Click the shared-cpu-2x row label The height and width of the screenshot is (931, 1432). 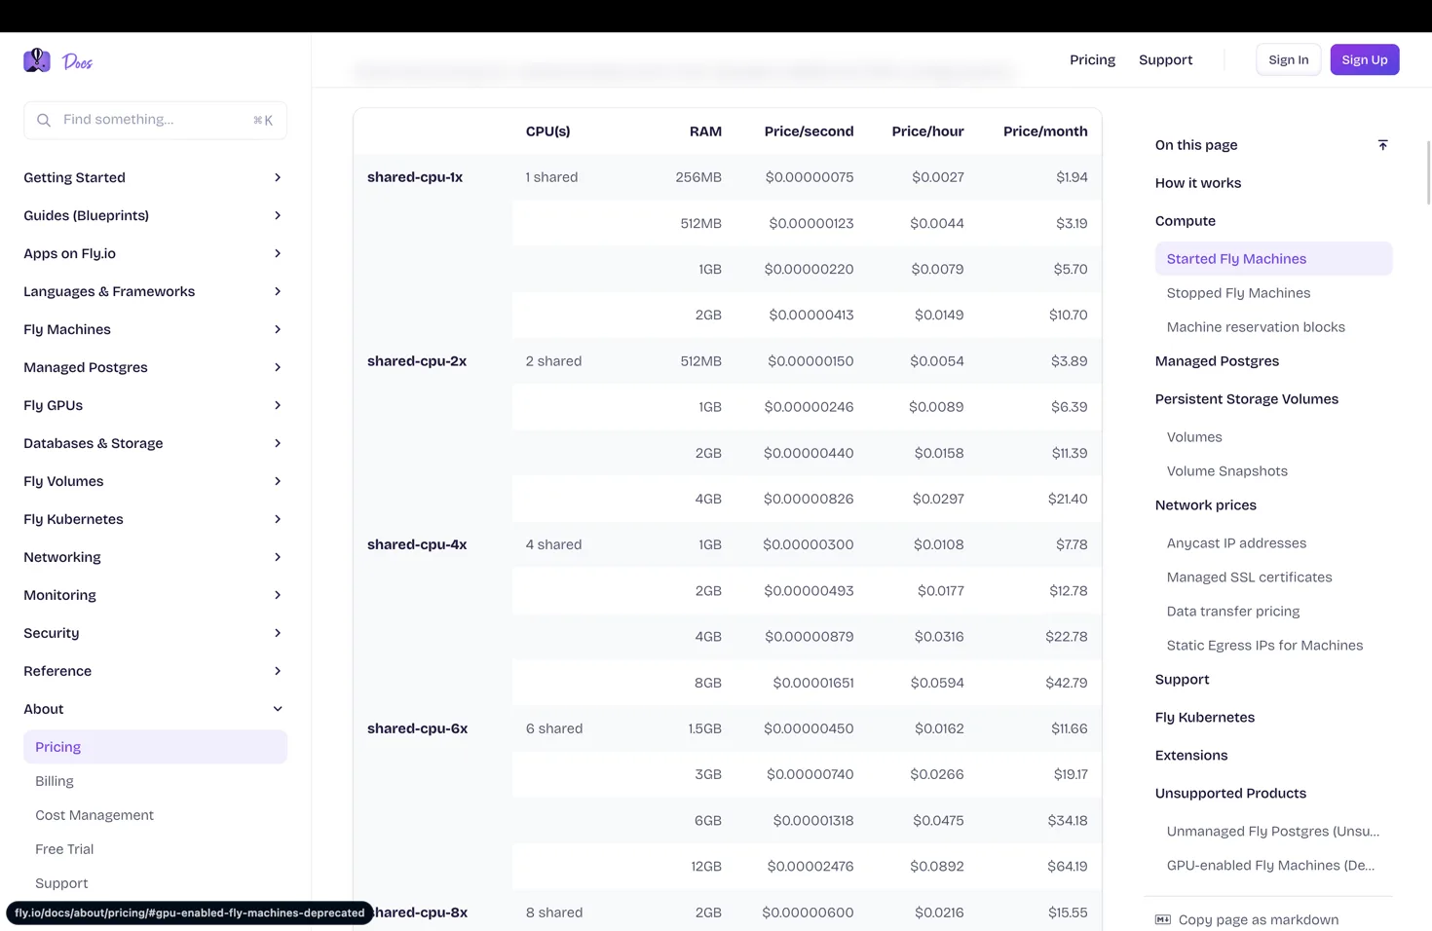click(417, 361)
